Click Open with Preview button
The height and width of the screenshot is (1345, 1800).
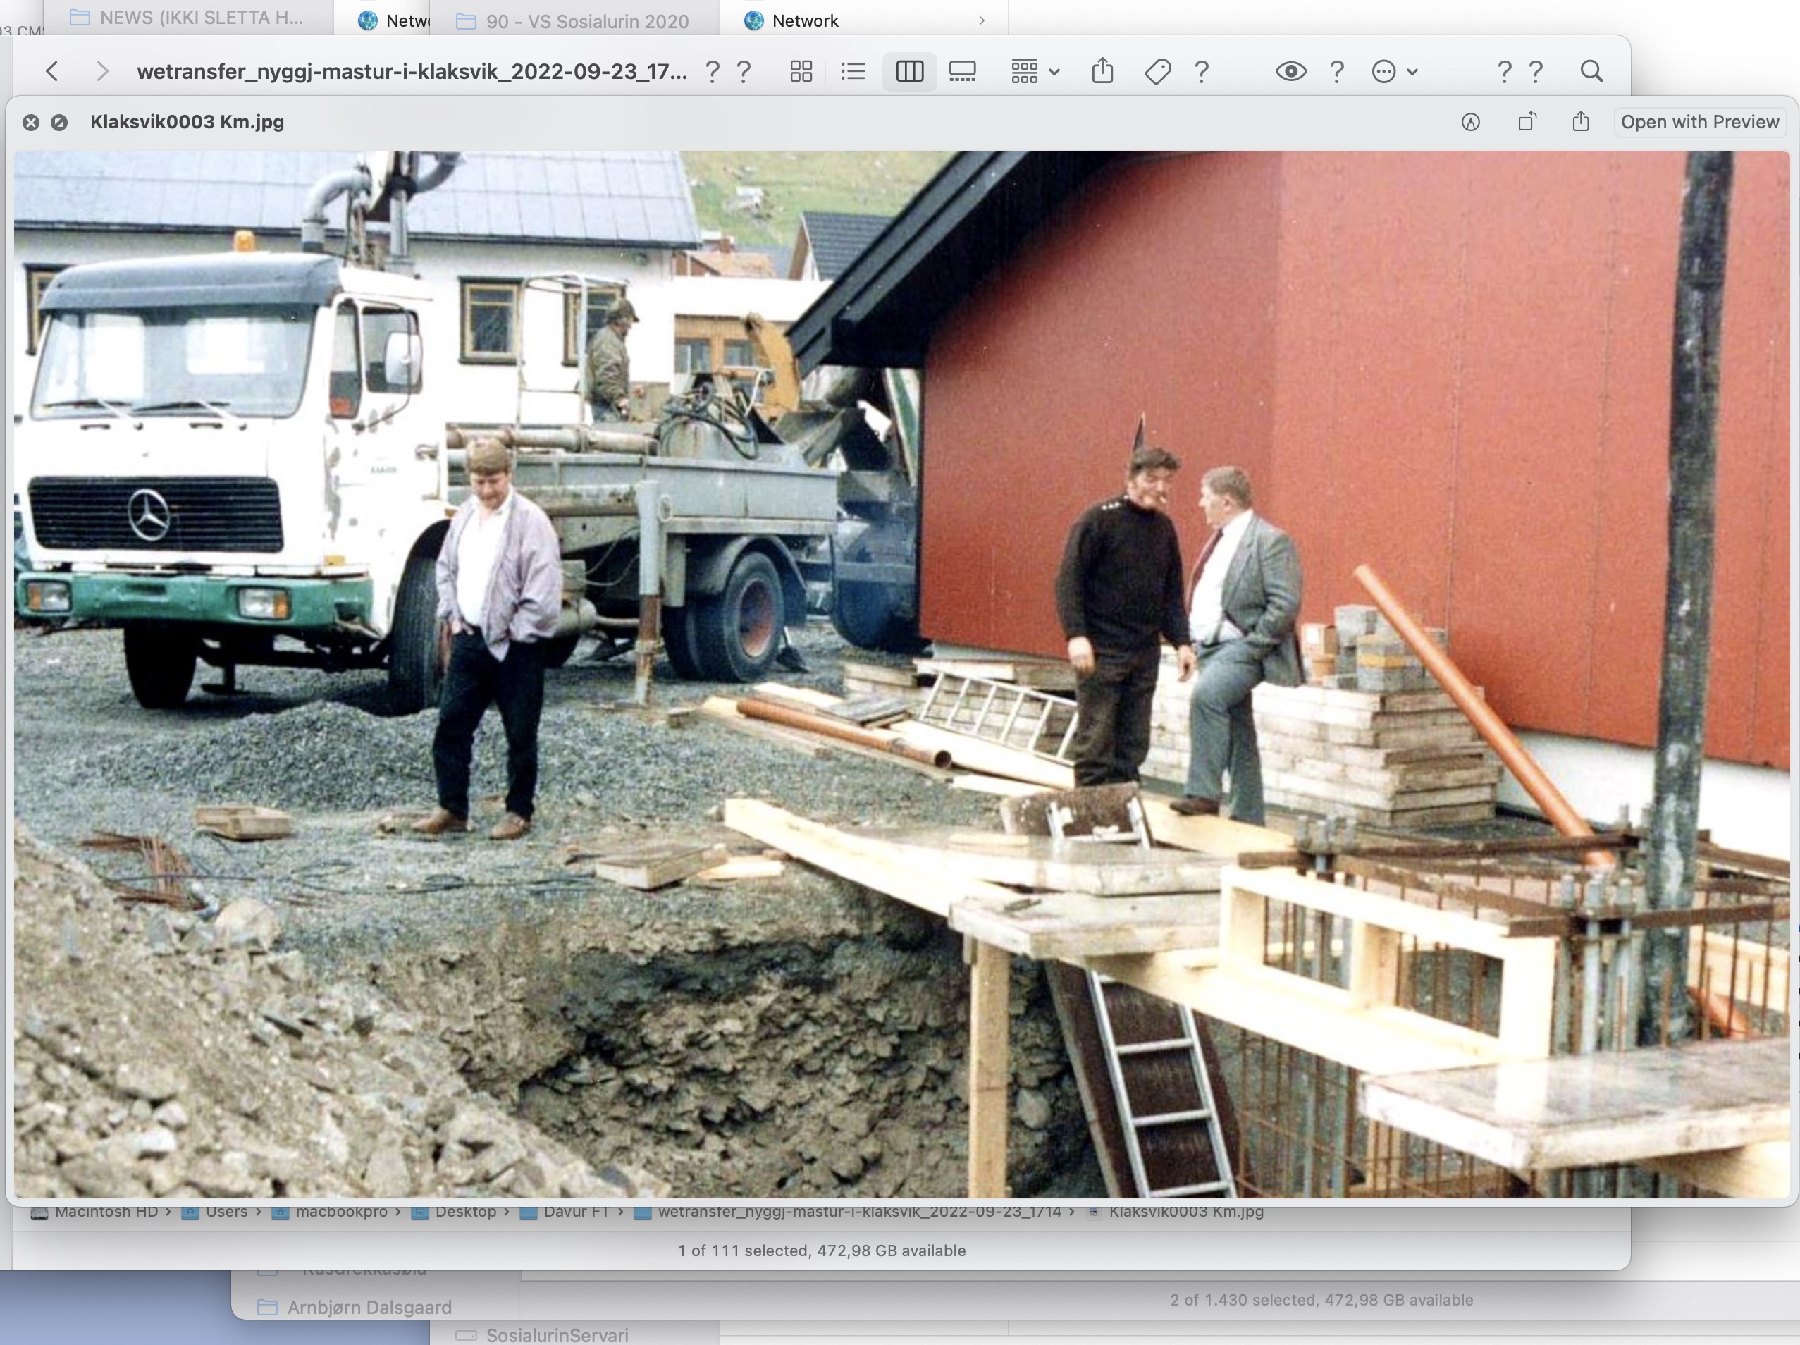[1700, 122]
